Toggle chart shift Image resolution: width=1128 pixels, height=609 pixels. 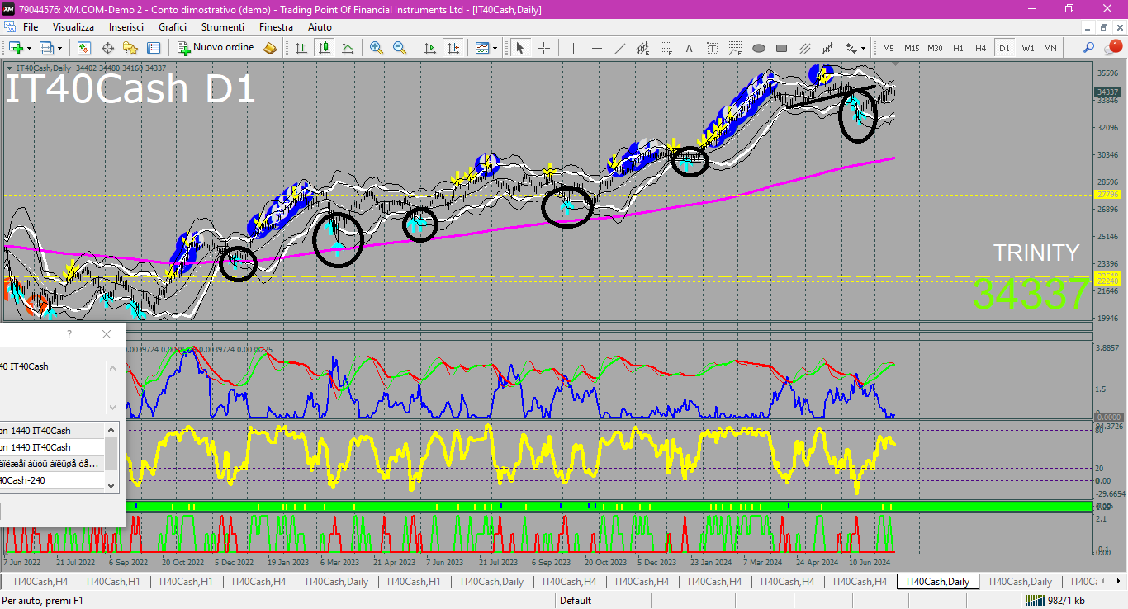click(x=453, y=48)
